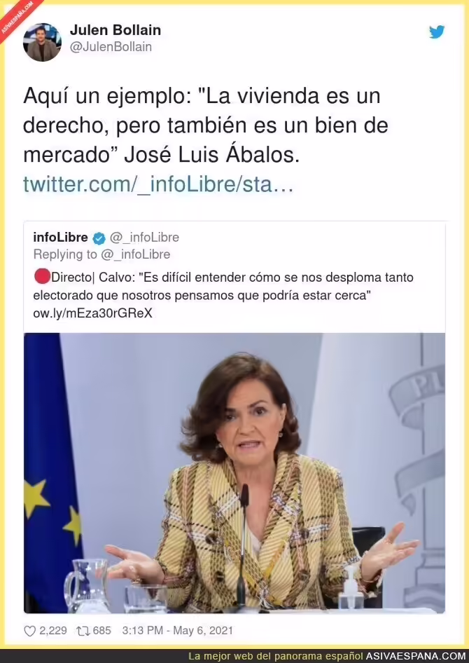Click the Twitter bird logo icon

pos(437,32)
